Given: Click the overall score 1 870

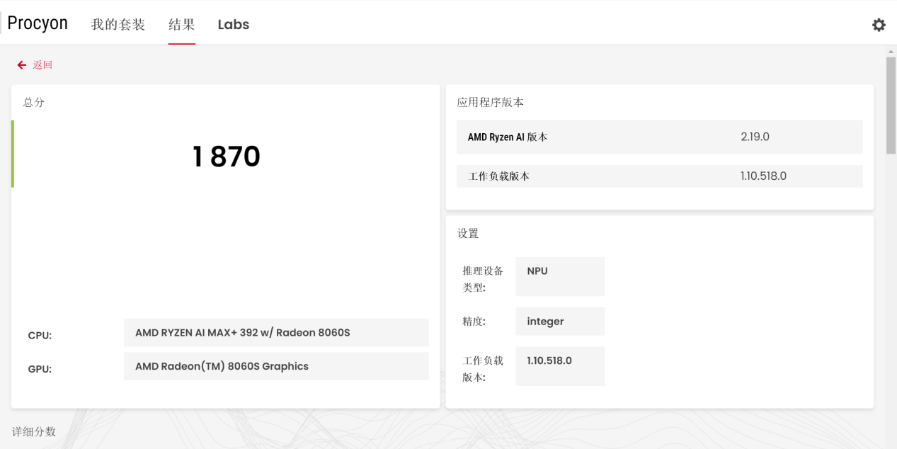Looking at the screenshot, I should click(x=226, y=157).
